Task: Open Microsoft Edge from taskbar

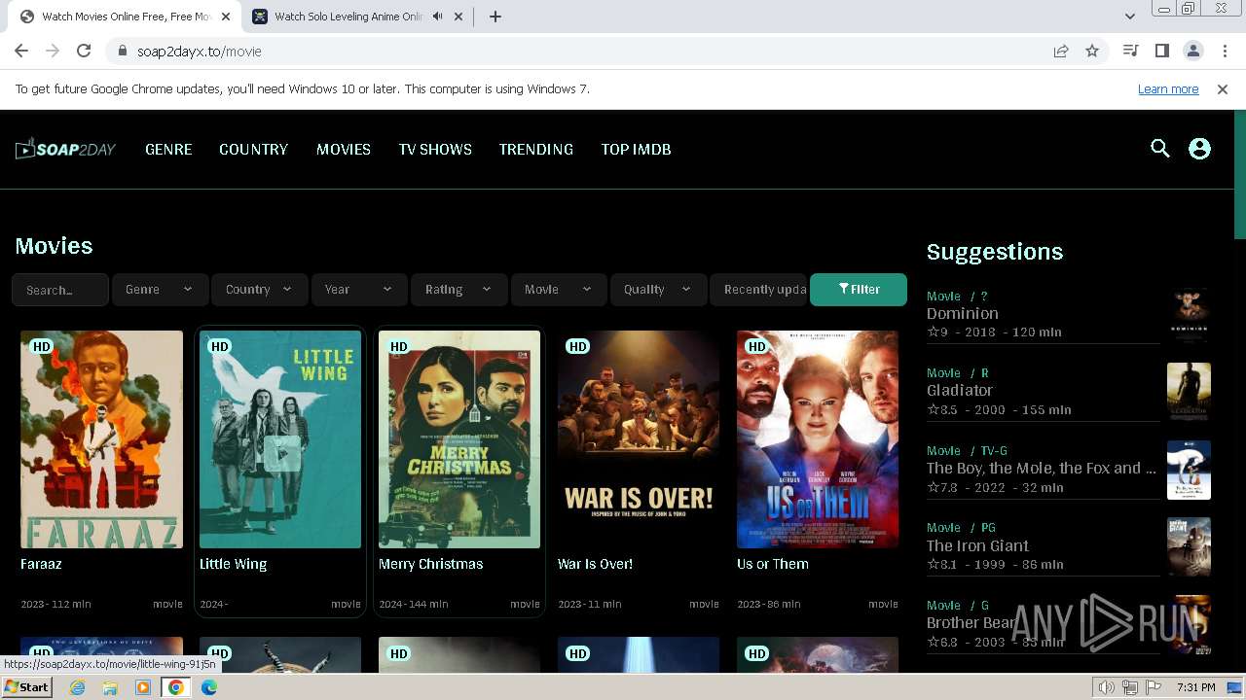Action: (209, 687)
